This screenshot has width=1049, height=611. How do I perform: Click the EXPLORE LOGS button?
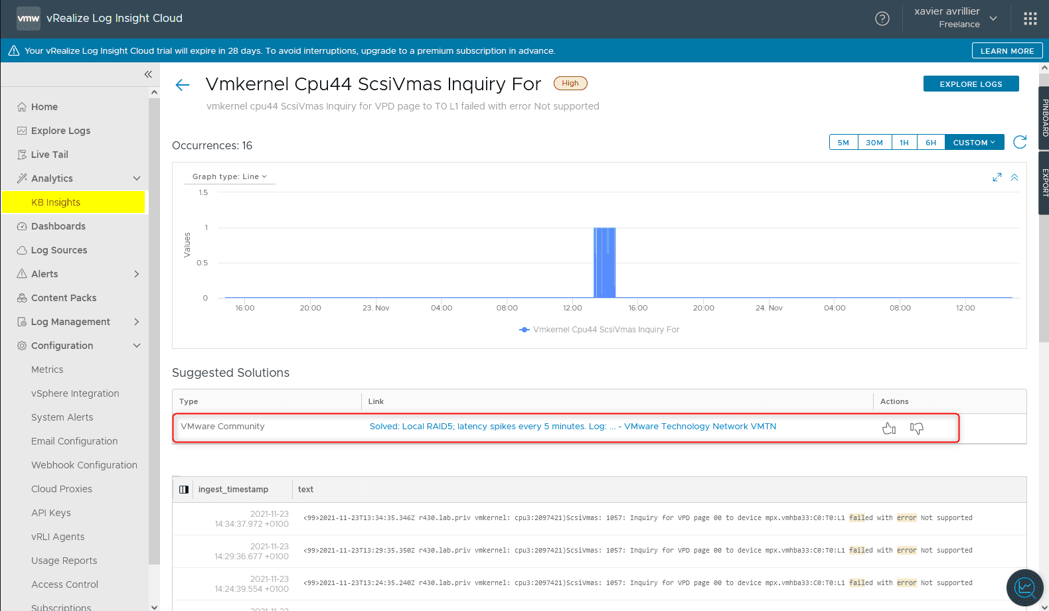pyautogui.click(x=971, y=84)
